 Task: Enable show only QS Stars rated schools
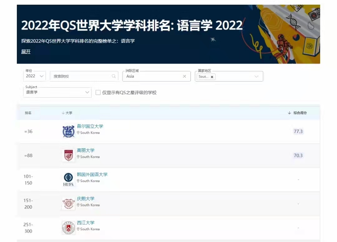point(98,93)
